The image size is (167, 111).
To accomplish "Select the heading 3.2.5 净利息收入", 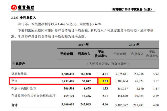I will coord(24,18).
